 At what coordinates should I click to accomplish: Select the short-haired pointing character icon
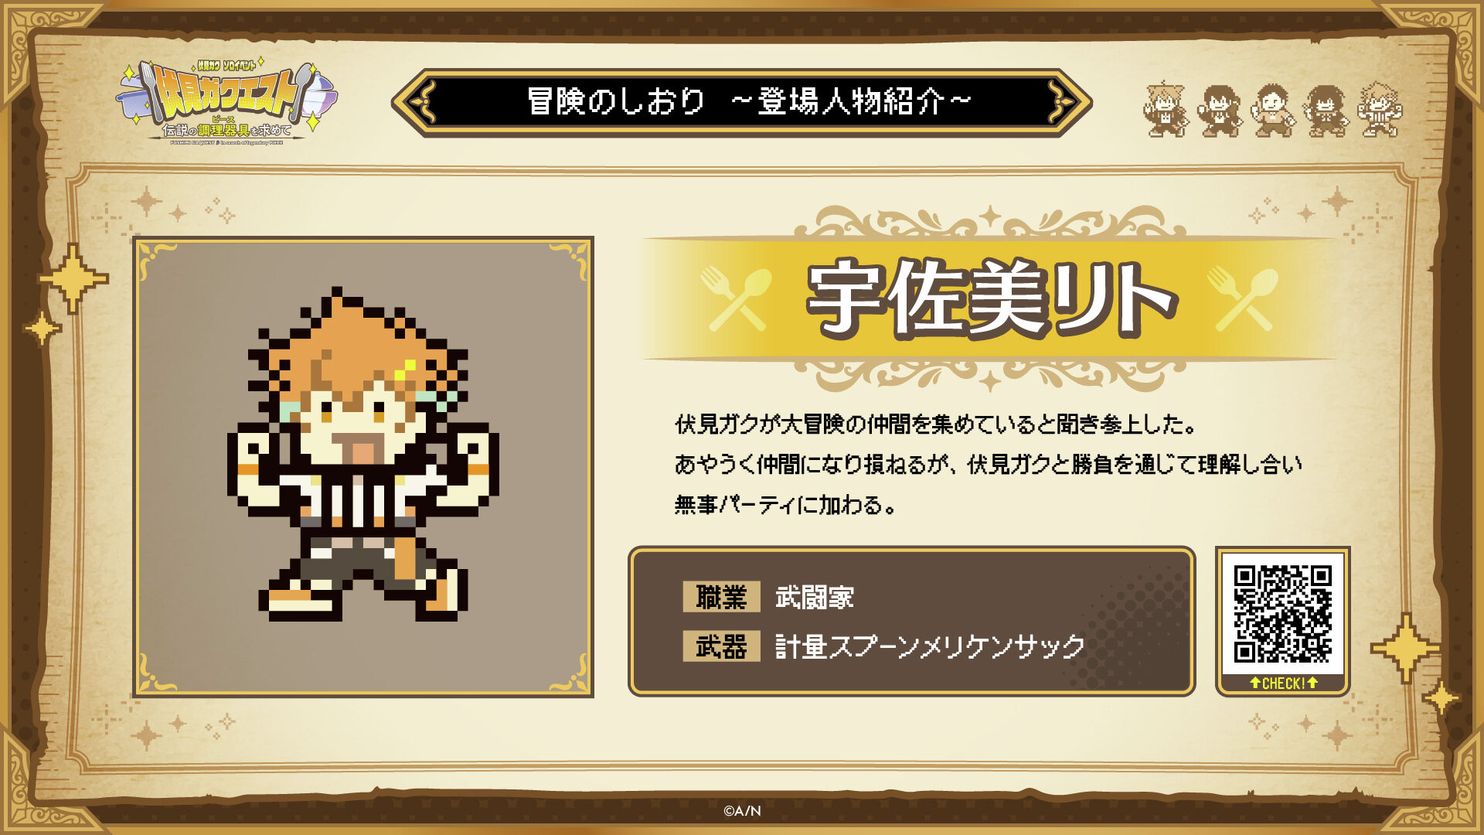tap(1272, 111)
